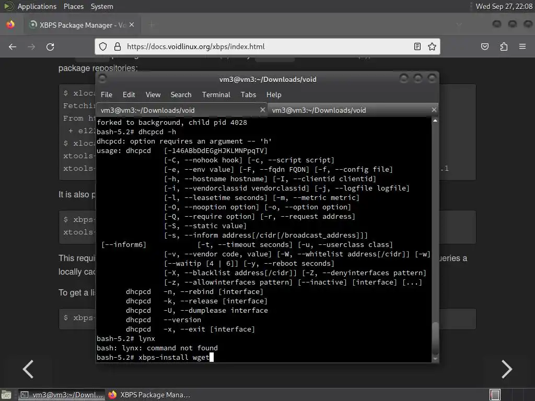Click the terminal scrollbar down arrow
This screenshot has width=535, height=401.
coord(435,359)
